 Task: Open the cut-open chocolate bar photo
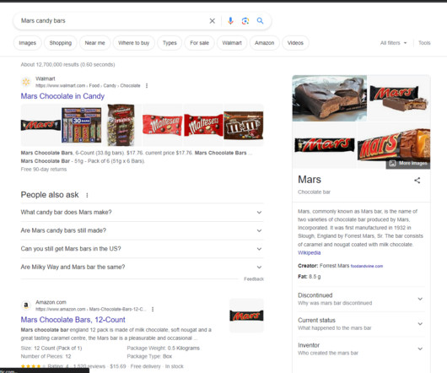tap(330, 98)
